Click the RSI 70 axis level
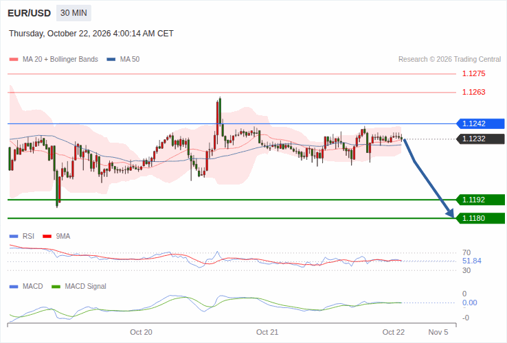This screenshot has width=507, height=343. tap(466, 252)
